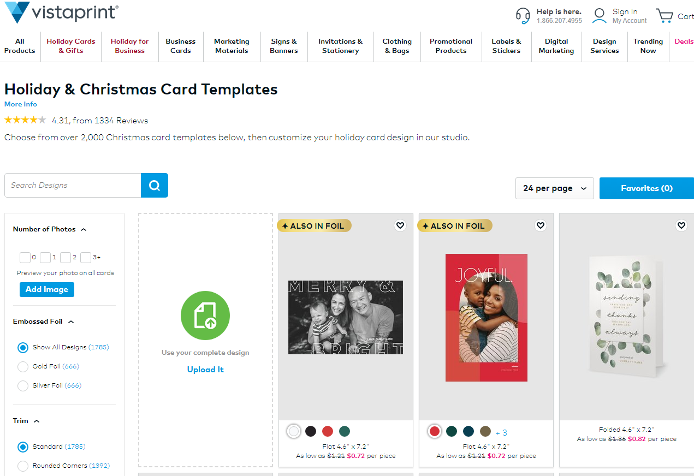Pick the red swatch on Merry card

pos(327,431)
